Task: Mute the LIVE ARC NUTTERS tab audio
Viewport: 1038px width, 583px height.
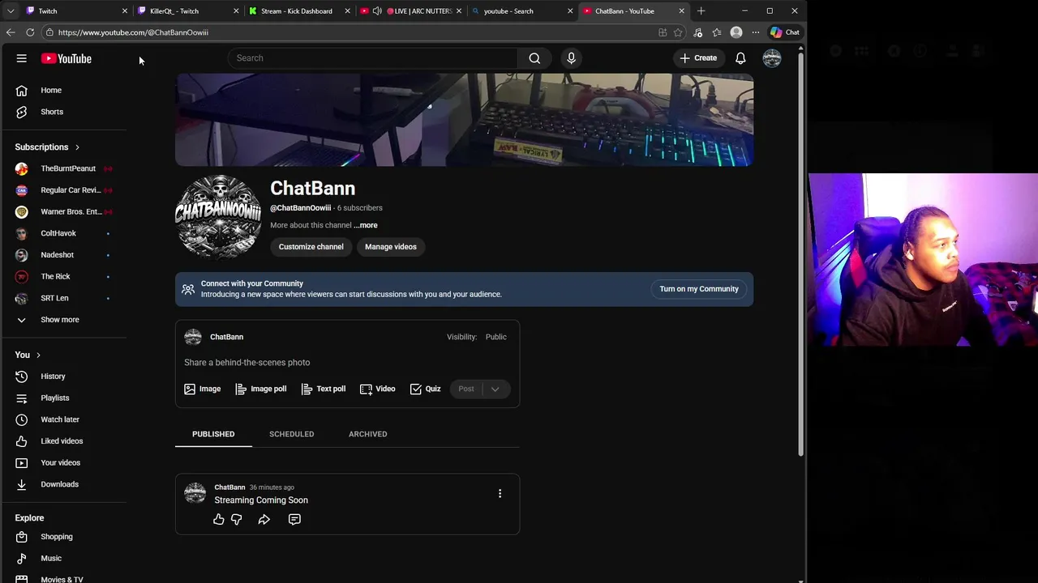Action: pyautogui.click(x=377, y=11)
